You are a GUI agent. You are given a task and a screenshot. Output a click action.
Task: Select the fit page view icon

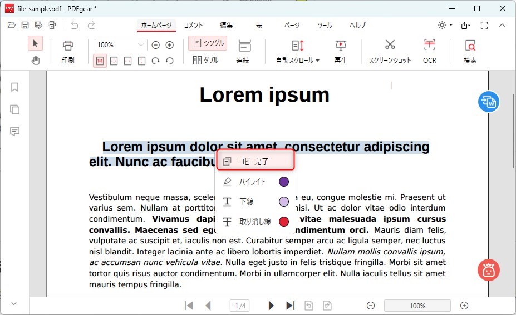click(x=114, y=61)
